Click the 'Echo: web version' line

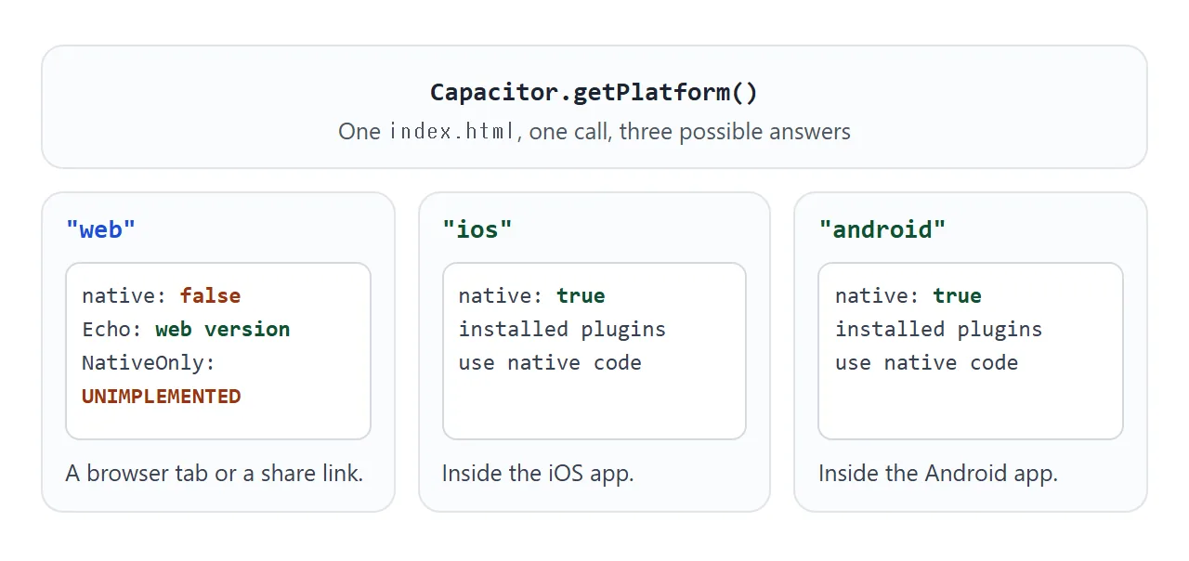click(186, 330)
